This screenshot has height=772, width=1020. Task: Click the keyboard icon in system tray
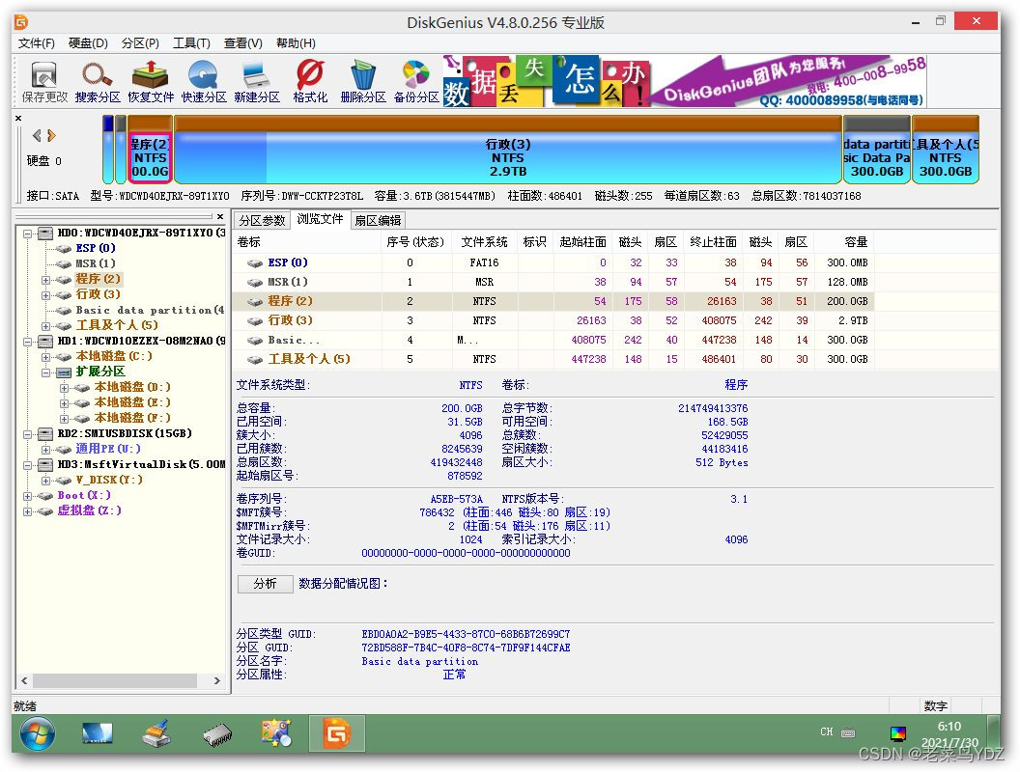(848, 732)
